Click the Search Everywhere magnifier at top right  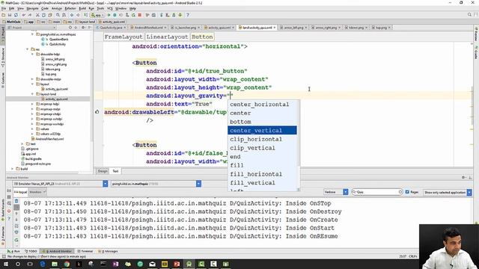tap(469, 15)
